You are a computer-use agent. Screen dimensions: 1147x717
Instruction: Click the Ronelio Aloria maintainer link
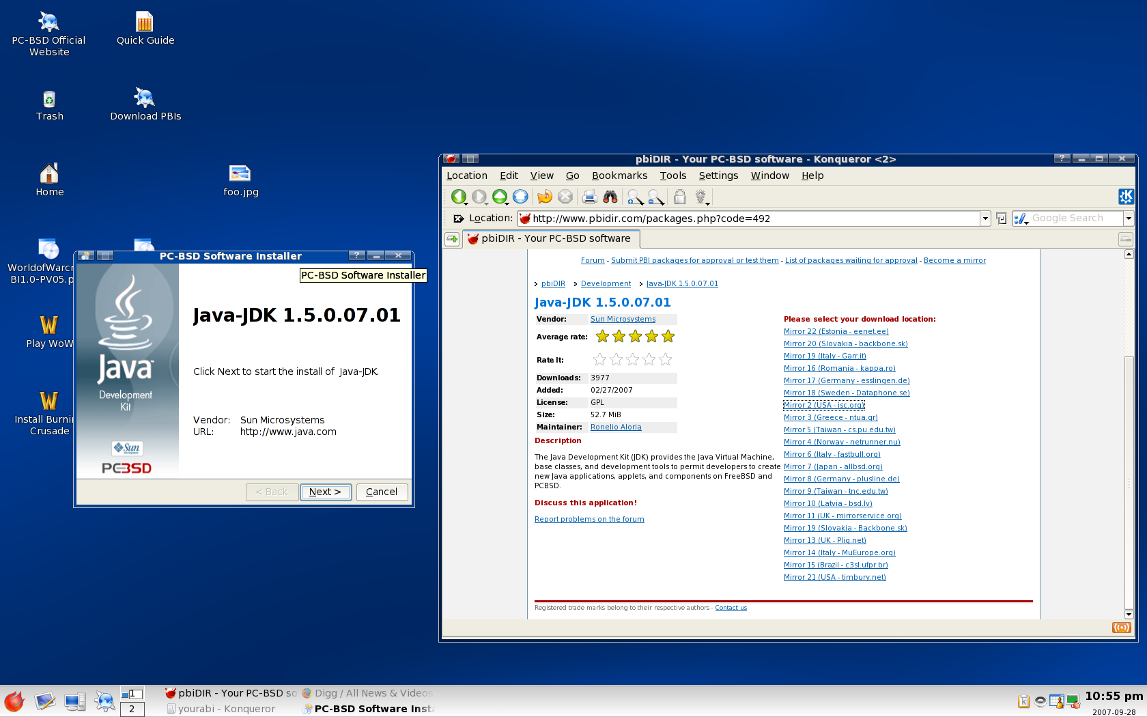(x=616, y=427)
